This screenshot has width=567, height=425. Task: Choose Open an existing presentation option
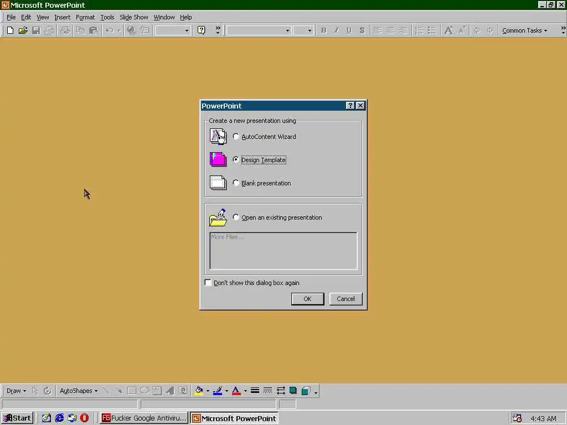point(236,217)
